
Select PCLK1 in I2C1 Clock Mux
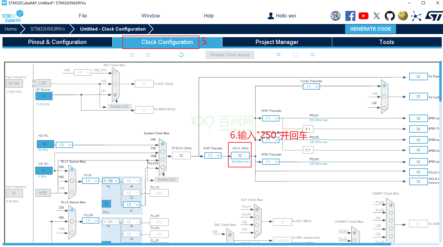(257, 210)
